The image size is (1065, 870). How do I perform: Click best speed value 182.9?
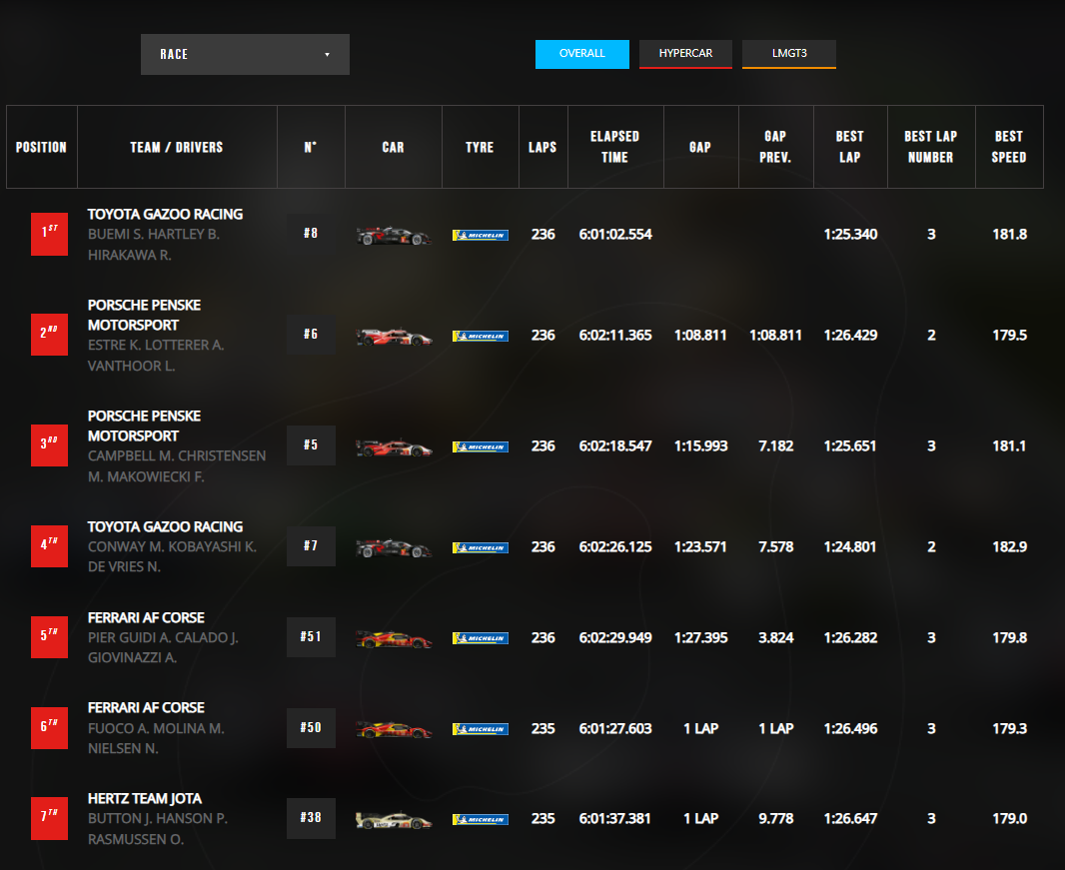click(1009, 546)
